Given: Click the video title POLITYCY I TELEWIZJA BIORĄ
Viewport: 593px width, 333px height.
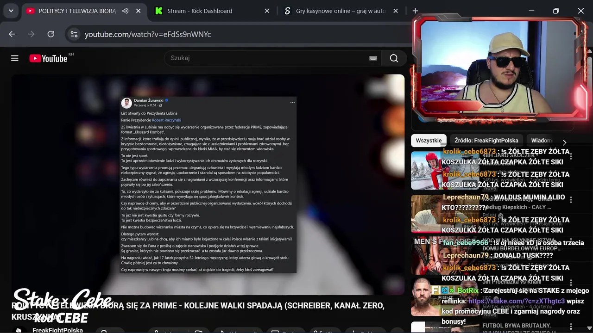Looking at the screenshot, I should 198,311.
